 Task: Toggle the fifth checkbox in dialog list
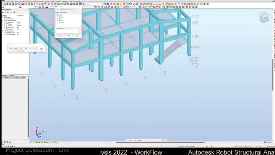(x=58, y=22)
